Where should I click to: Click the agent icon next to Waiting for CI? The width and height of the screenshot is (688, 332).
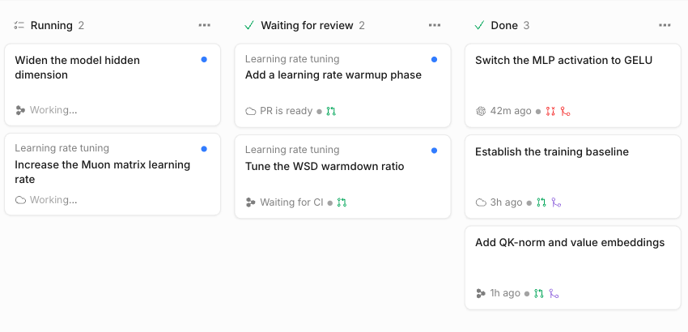tap(251, 202)
